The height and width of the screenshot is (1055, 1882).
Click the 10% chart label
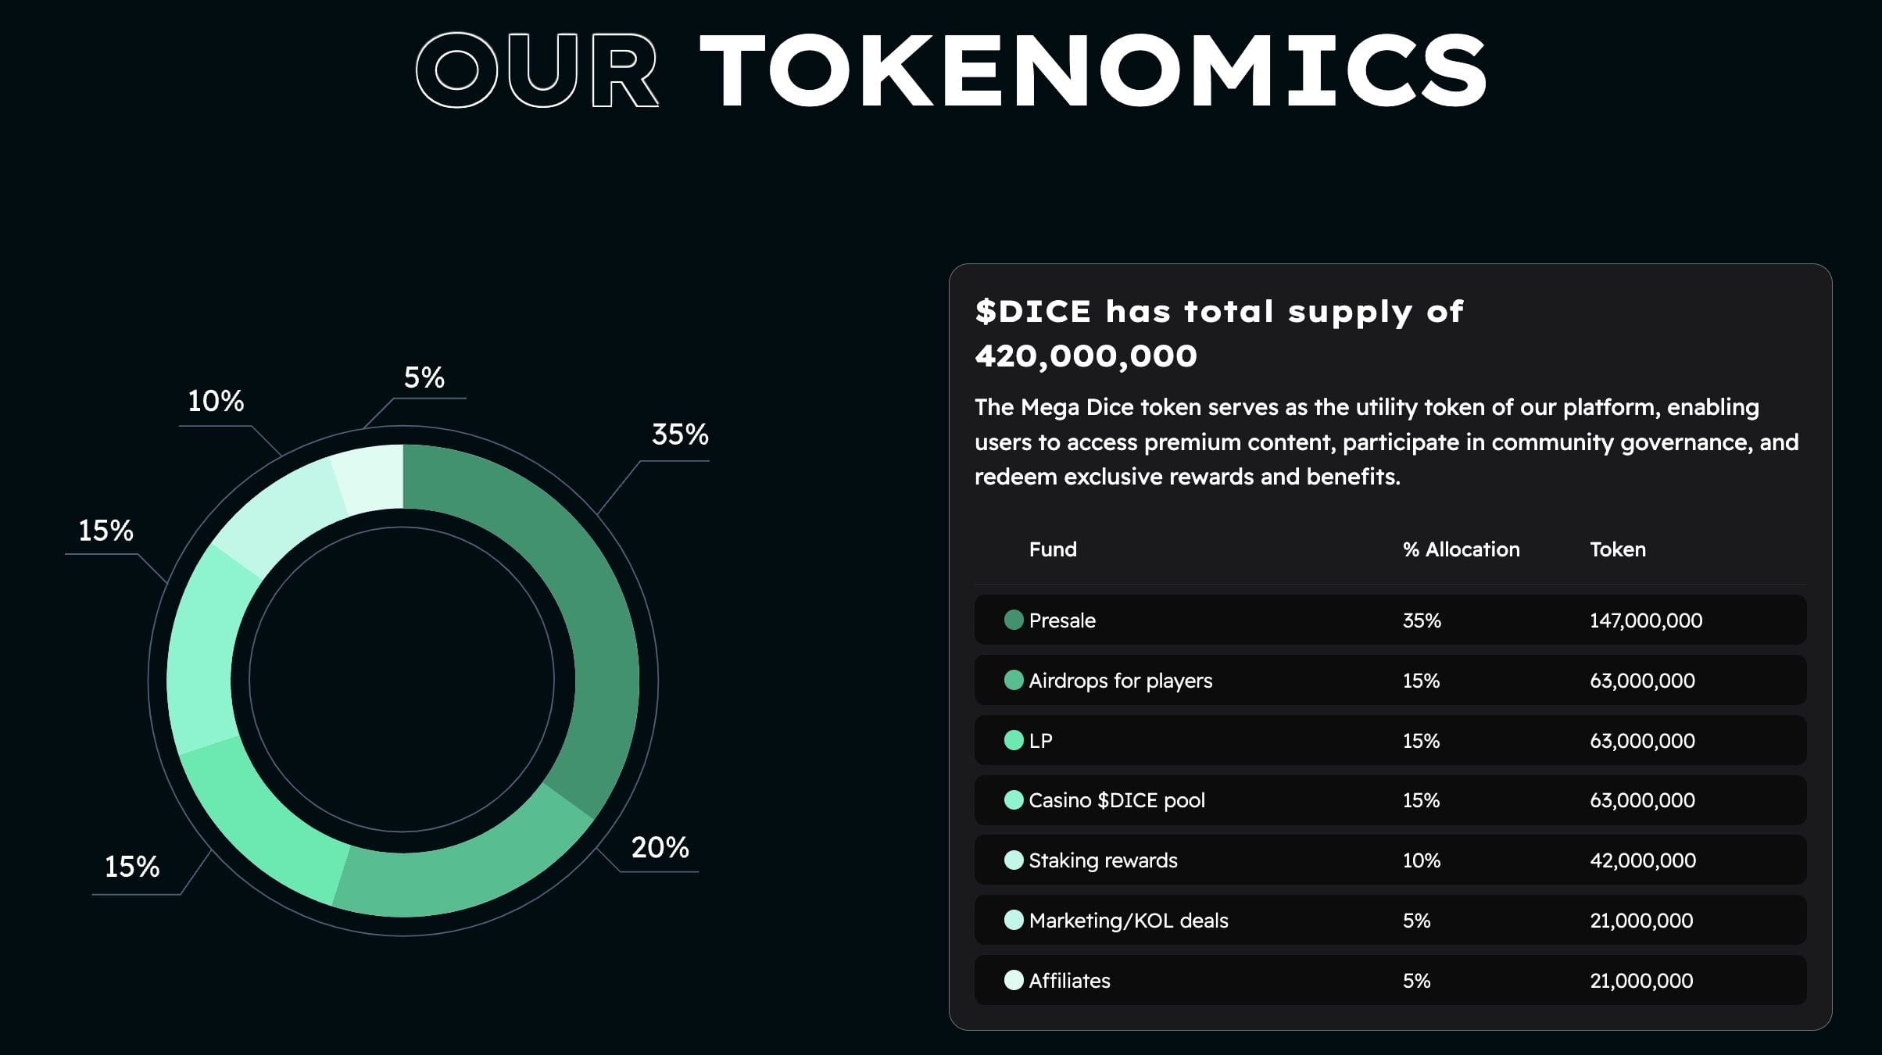coord(216,402)
